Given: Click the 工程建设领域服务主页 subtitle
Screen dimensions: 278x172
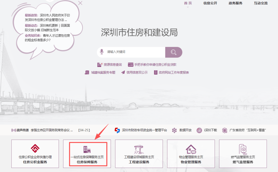Looking at the screenshot, I should tap(139, 157).
